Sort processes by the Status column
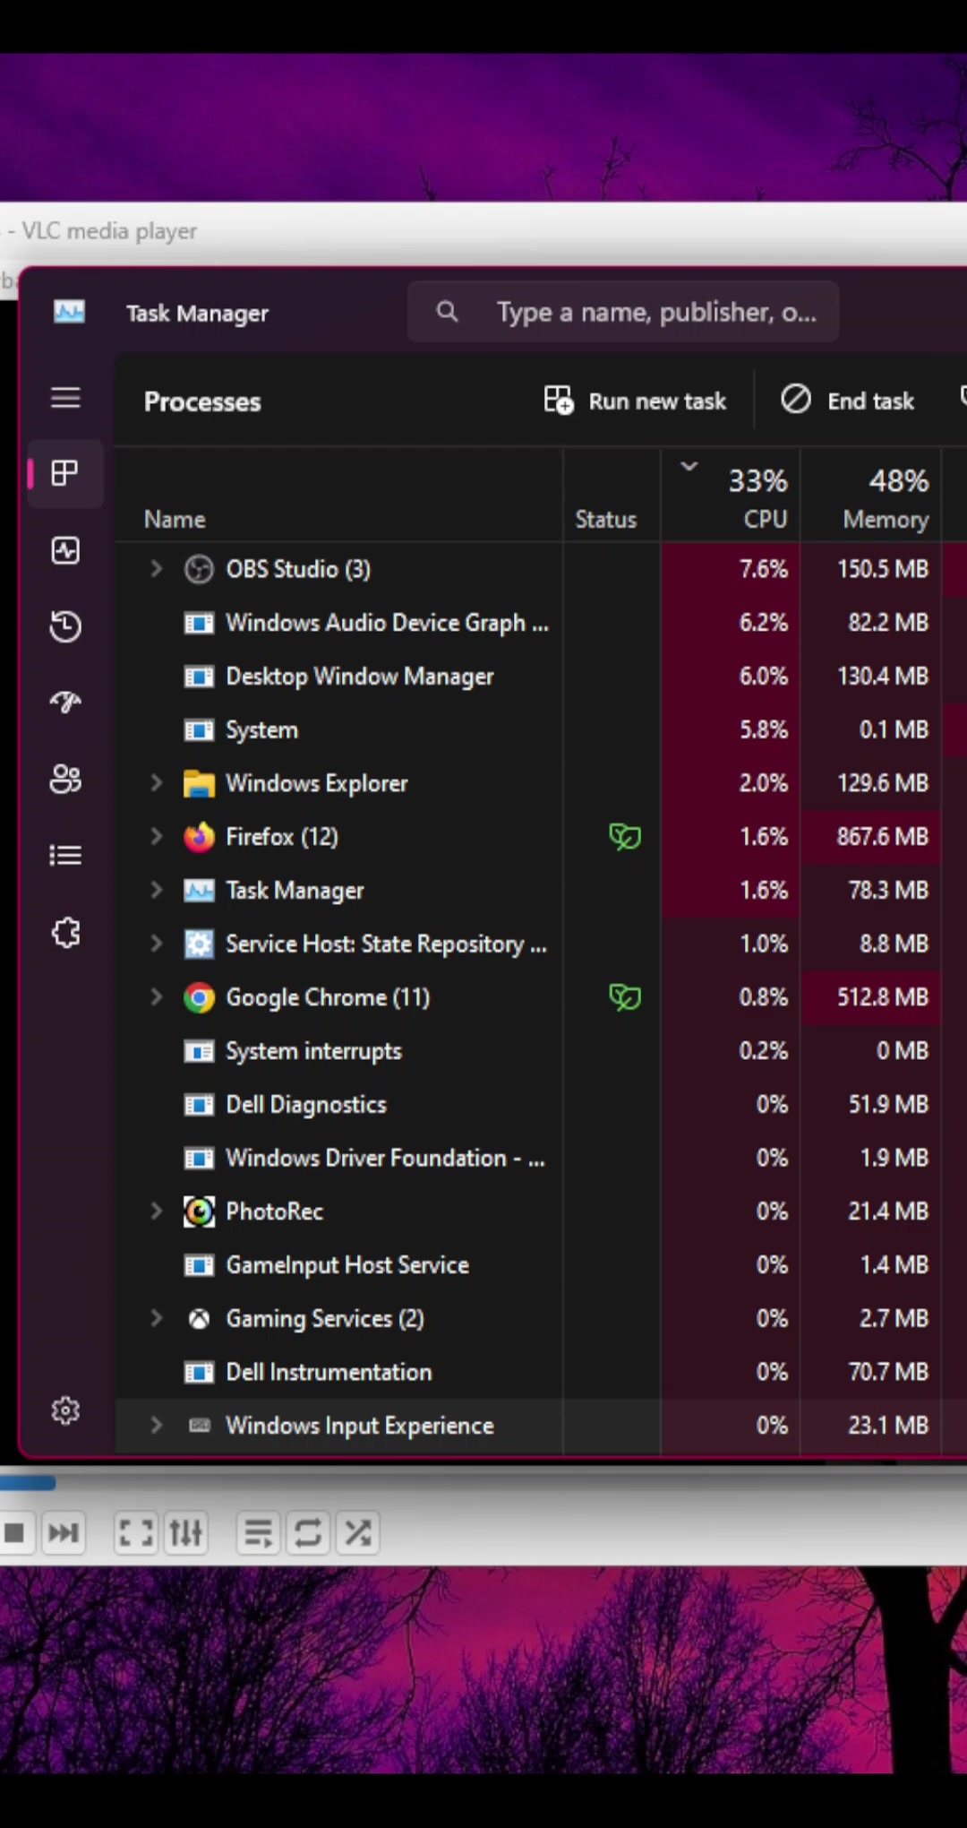Viewport: 967px width, 1828px height. pos(612,496)
